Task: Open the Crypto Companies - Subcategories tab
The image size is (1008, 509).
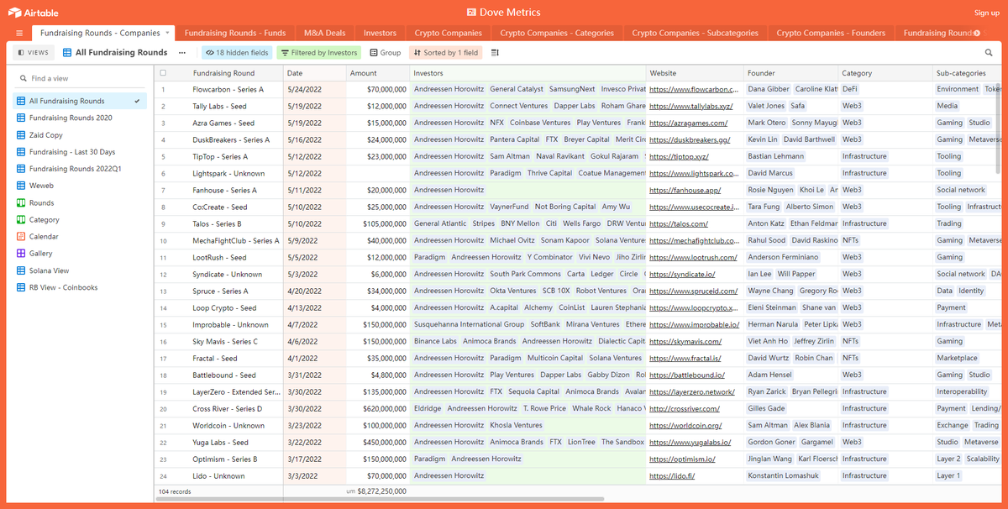Action: tap(695, 33)
